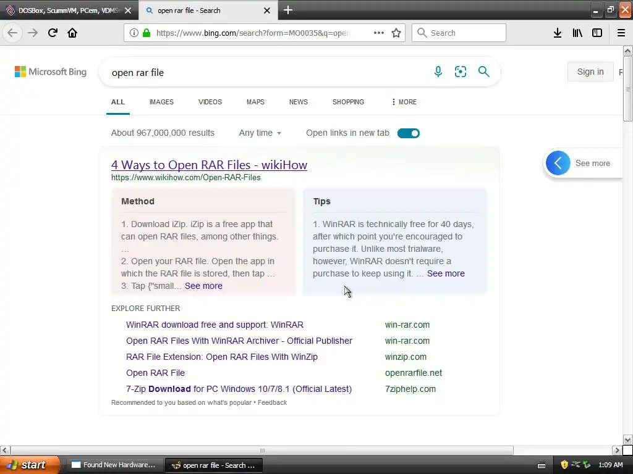Toggle the sidebar icon in toolbar
The height and width of the screenshot is (474, 633).
[597, 33]
